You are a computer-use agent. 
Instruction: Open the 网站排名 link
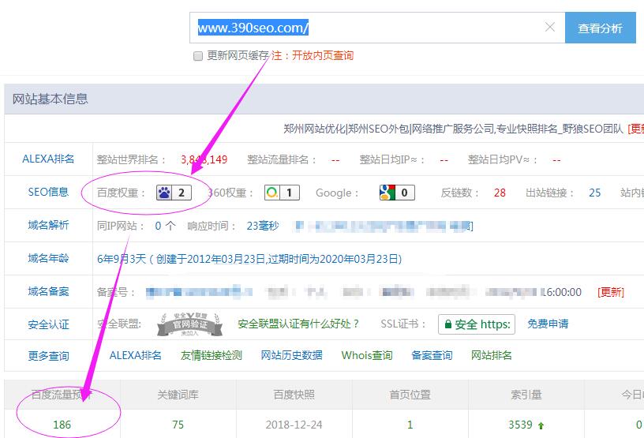coord(492,355)
